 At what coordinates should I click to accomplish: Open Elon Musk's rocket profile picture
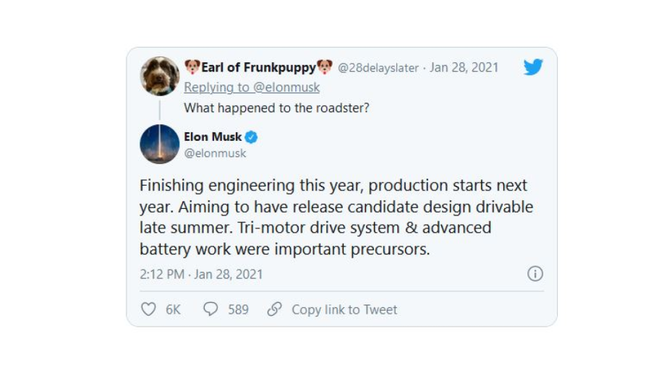pyautogui.click(x=160, y=144)
